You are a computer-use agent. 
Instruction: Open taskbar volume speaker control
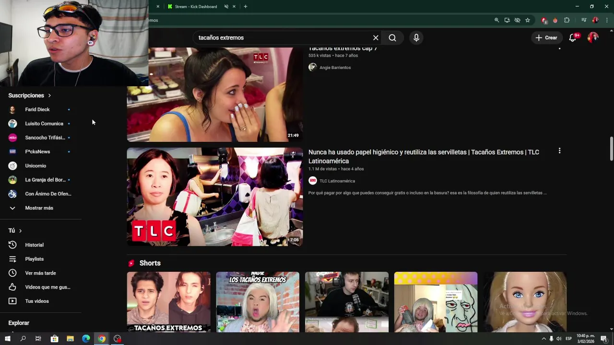pyautogui.click(x=559, y=339)
